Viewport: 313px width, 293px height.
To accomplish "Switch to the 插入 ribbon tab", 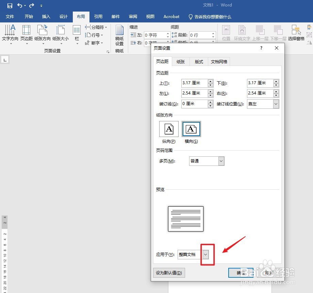I will [x=46, y=17].
